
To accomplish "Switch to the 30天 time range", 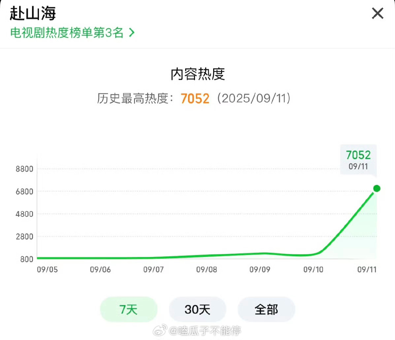I will [x=197, y=309].
